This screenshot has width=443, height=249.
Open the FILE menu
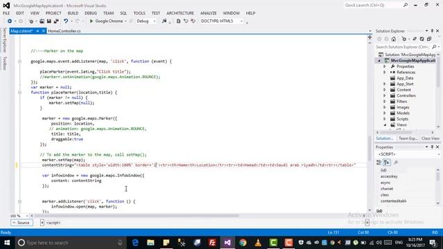[6, 13]
